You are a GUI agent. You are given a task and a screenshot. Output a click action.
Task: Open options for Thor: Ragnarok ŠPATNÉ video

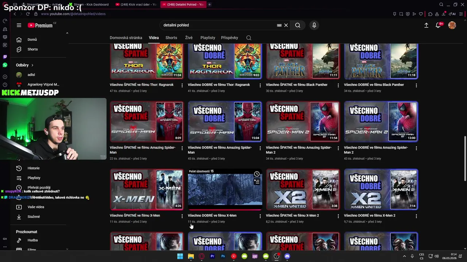182,85
